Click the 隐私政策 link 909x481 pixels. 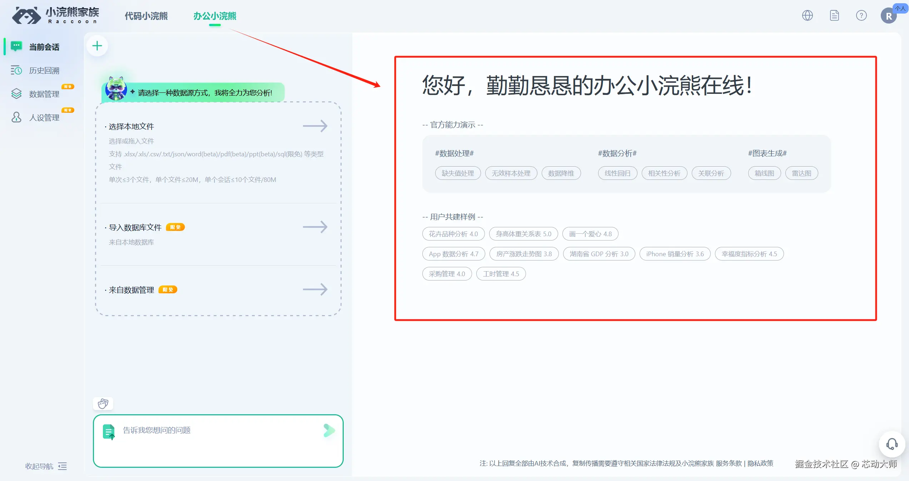(x=760, y=463)
